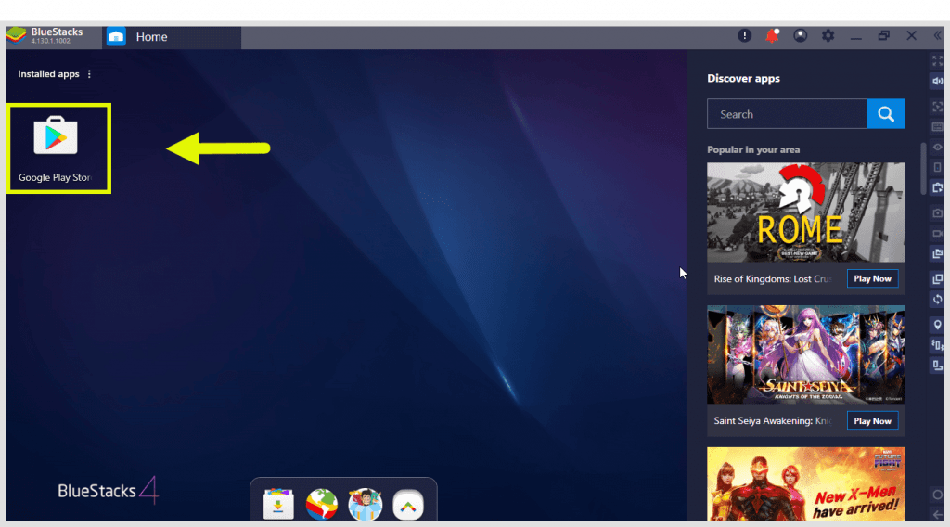
Task: Click Rise of Kingdoms: Lost Crusade title
Action: point(773,279)
